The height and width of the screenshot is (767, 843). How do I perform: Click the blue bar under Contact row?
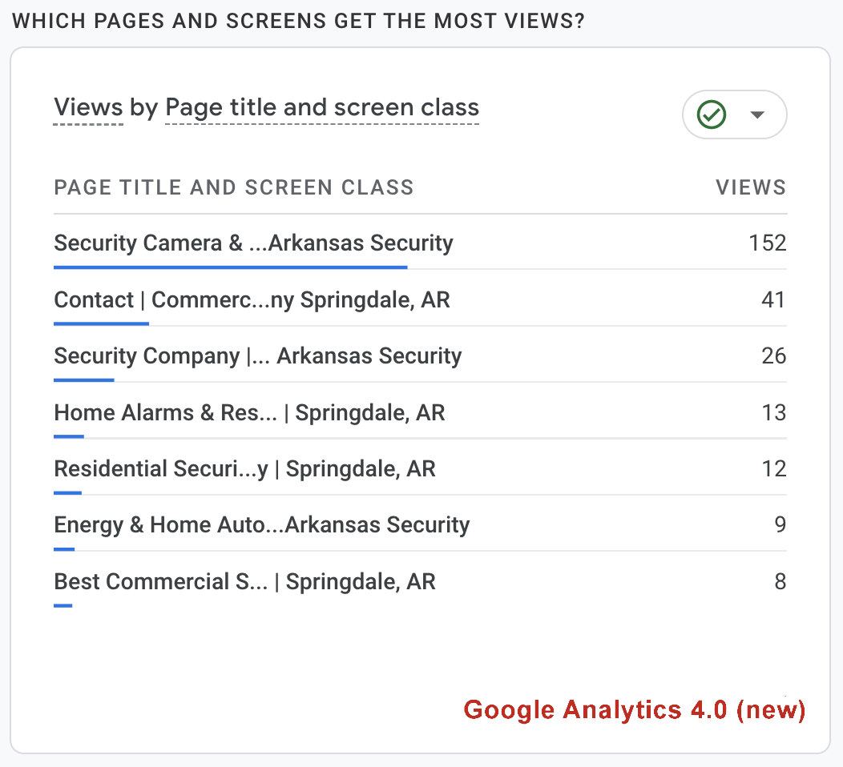click(102, 323)
